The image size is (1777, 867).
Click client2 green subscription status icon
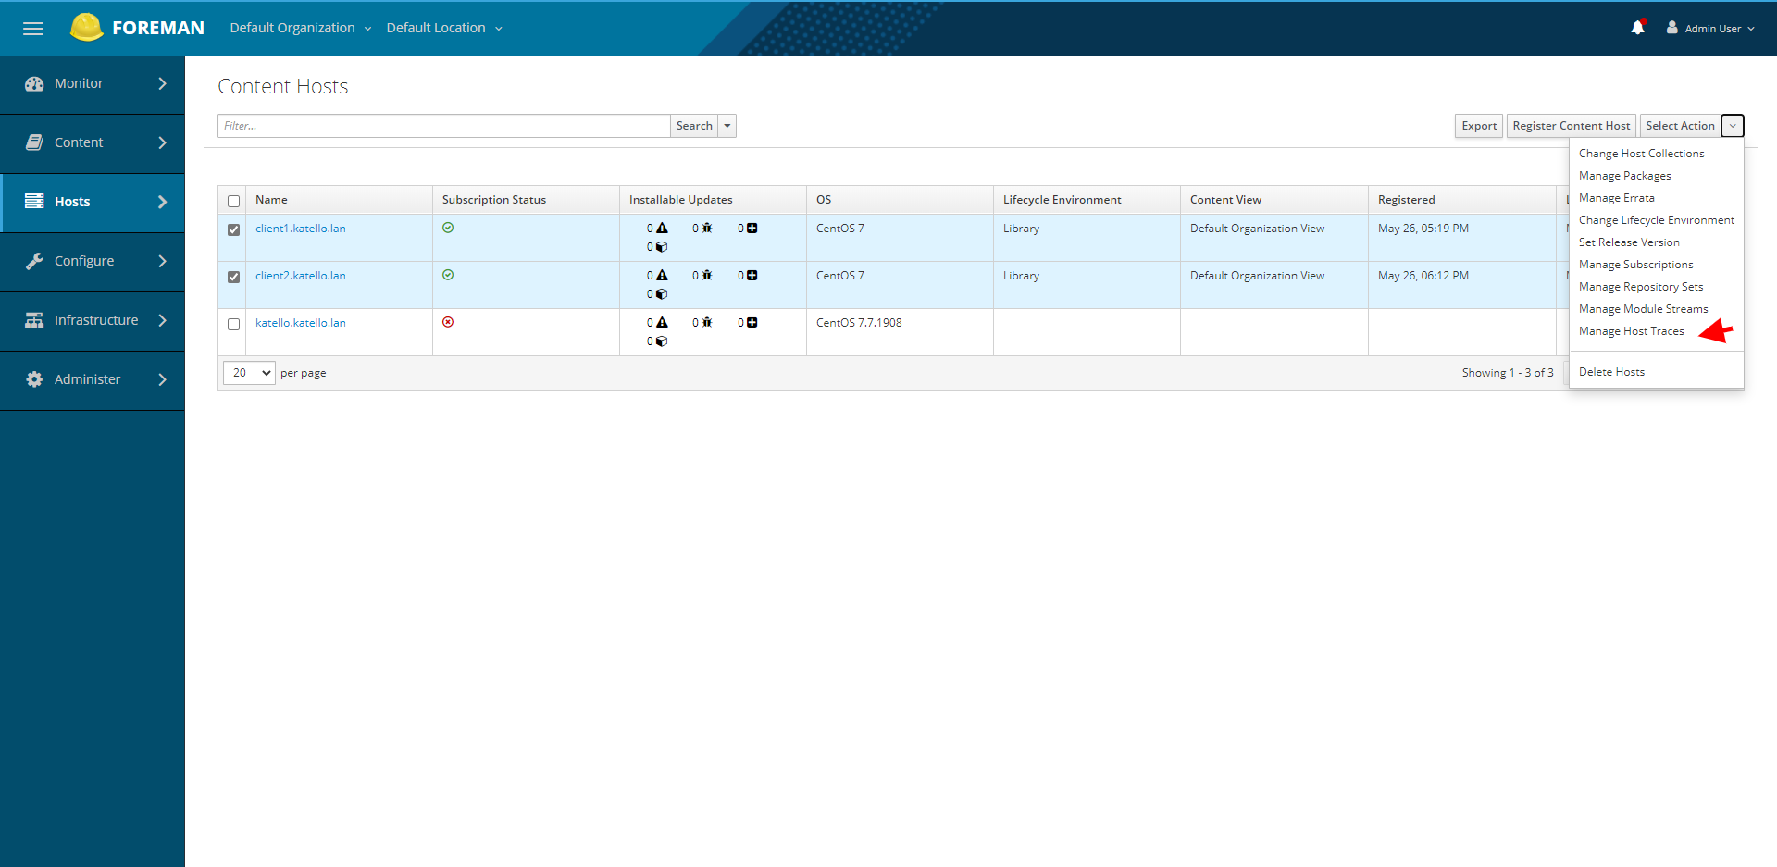[x=448, y=275]
